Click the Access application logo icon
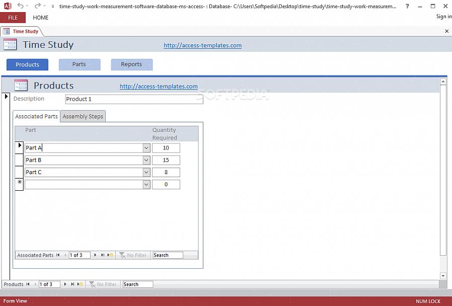The width and height of the screenshot is (452, 306). [x=7, y=6]
